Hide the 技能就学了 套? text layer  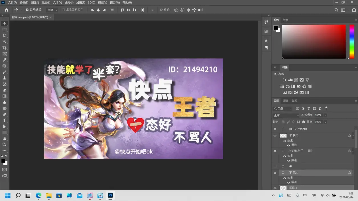275,151
